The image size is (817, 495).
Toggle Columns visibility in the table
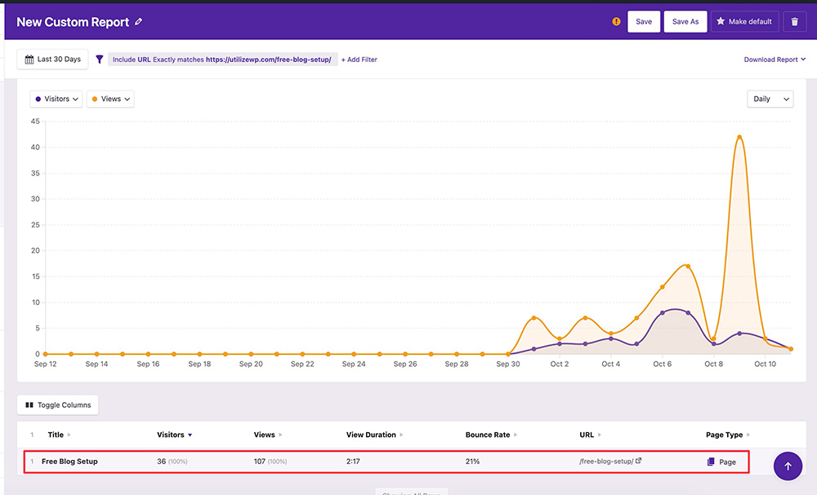click(57, 404)
